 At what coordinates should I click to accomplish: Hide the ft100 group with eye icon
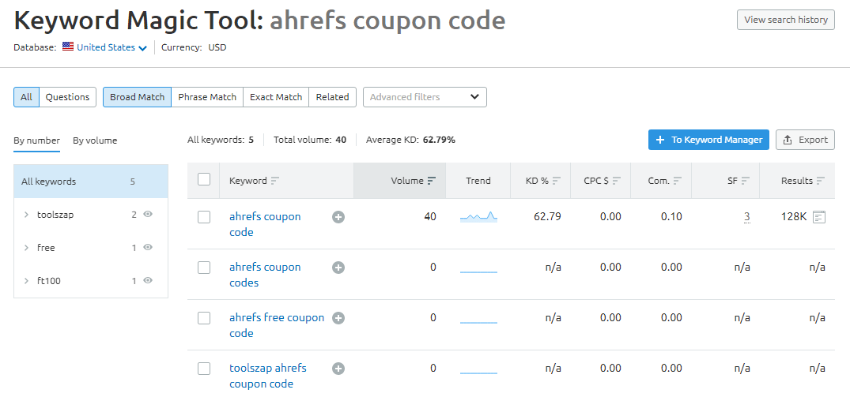(x=147, y=280)
